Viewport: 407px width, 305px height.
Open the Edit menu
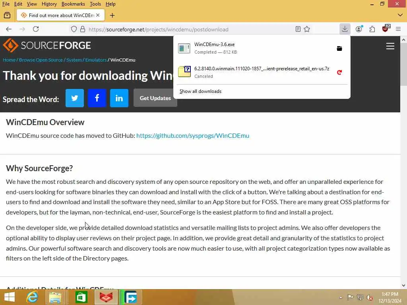tap(18, 4)
